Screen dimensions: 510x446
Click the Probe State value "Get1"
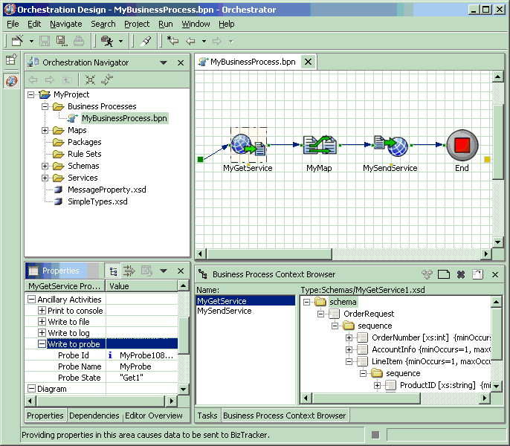point(132,378)
